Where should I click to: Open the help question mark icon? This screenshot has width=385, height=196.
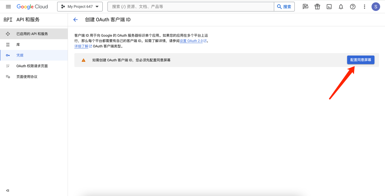353,6
